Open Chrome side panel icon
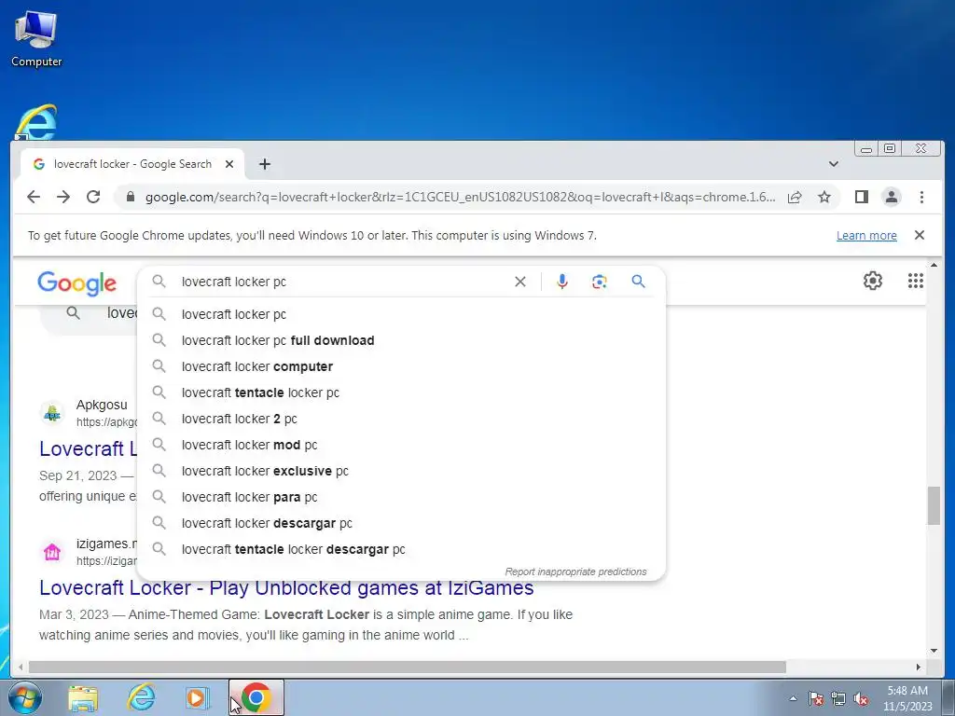Screen dimensions: 955x716 point(861,197)
